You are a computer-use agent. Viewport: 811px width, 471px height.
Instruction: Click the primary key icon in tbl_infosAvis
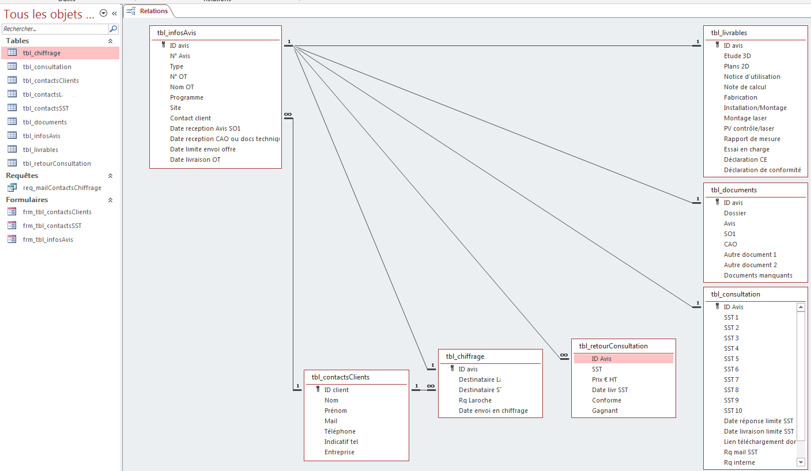coord(163,45)
